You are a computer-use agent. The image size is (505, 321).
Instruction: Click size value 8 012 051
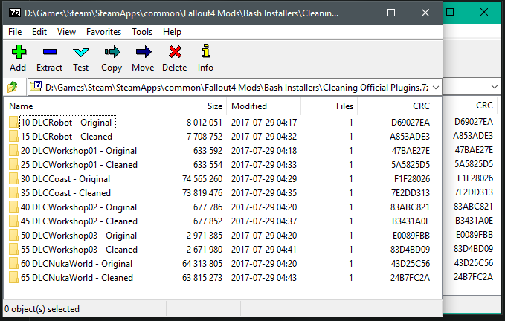(x=205, y=123)
